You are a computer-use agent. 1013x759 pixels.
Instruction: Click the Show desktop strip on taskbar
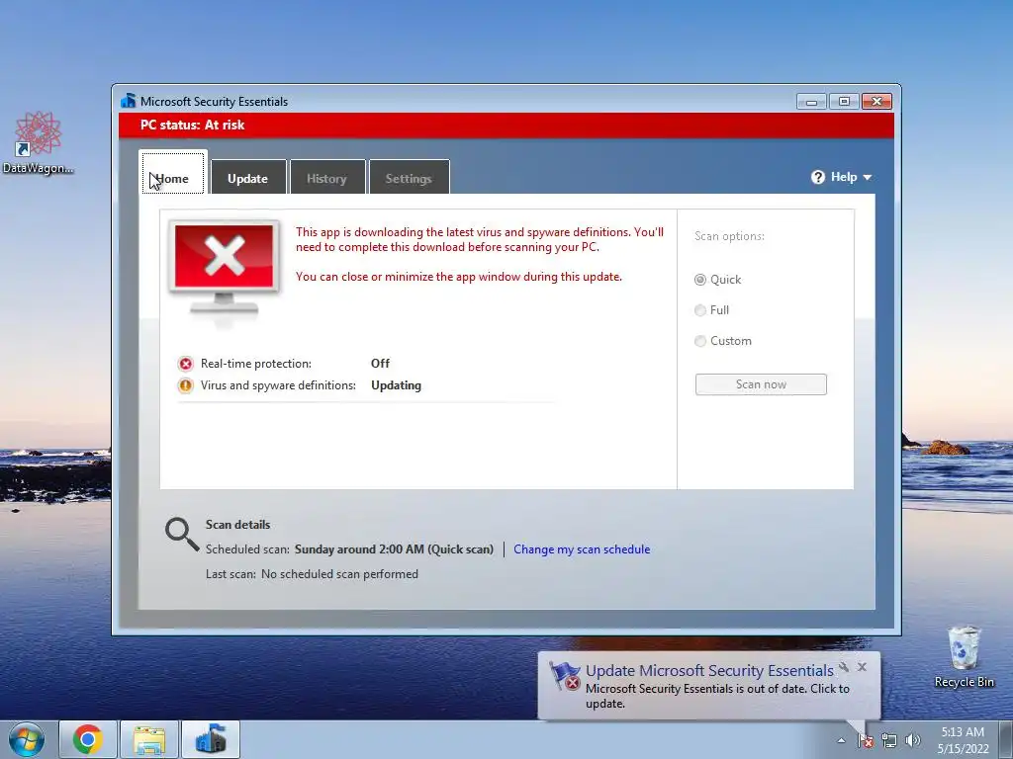pos(1006,739)
